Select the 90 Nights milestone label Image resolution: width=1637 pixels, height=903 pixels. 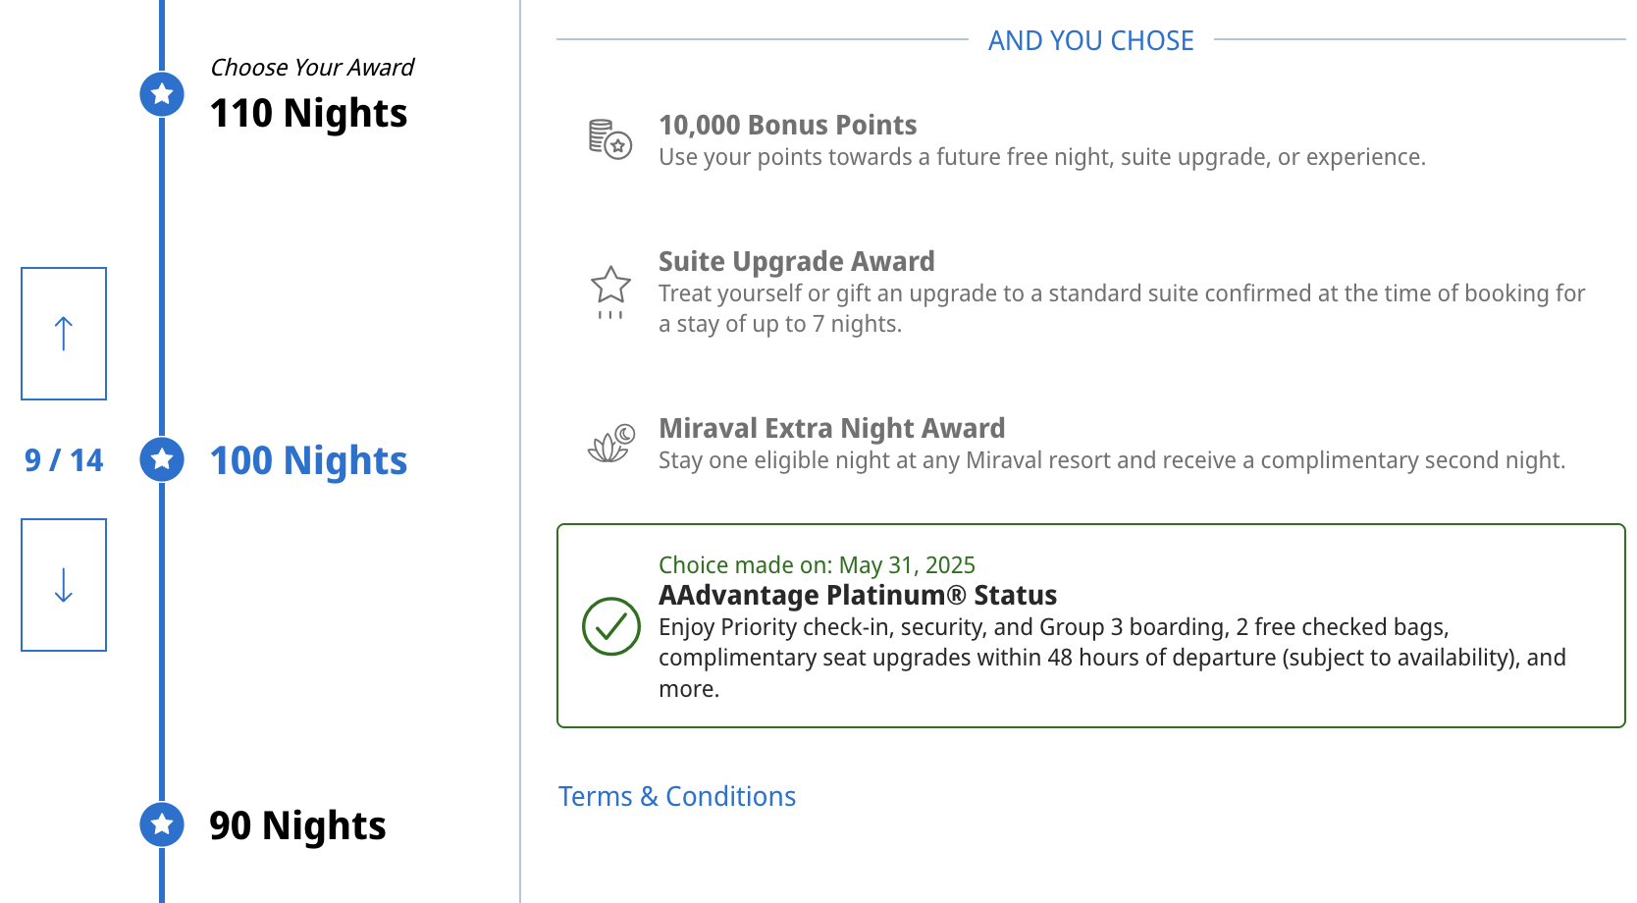point(297,825)
